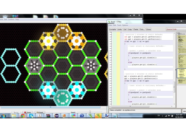Click the center hexagon of the board

tap(63, 65)
